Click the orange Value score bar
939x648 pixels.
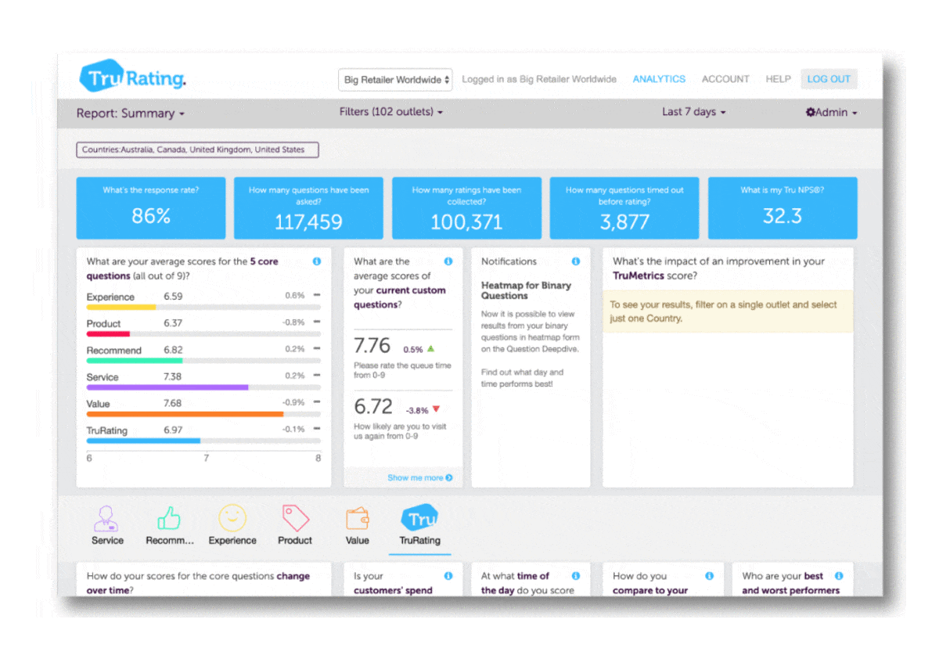click(x=185, y=414)
